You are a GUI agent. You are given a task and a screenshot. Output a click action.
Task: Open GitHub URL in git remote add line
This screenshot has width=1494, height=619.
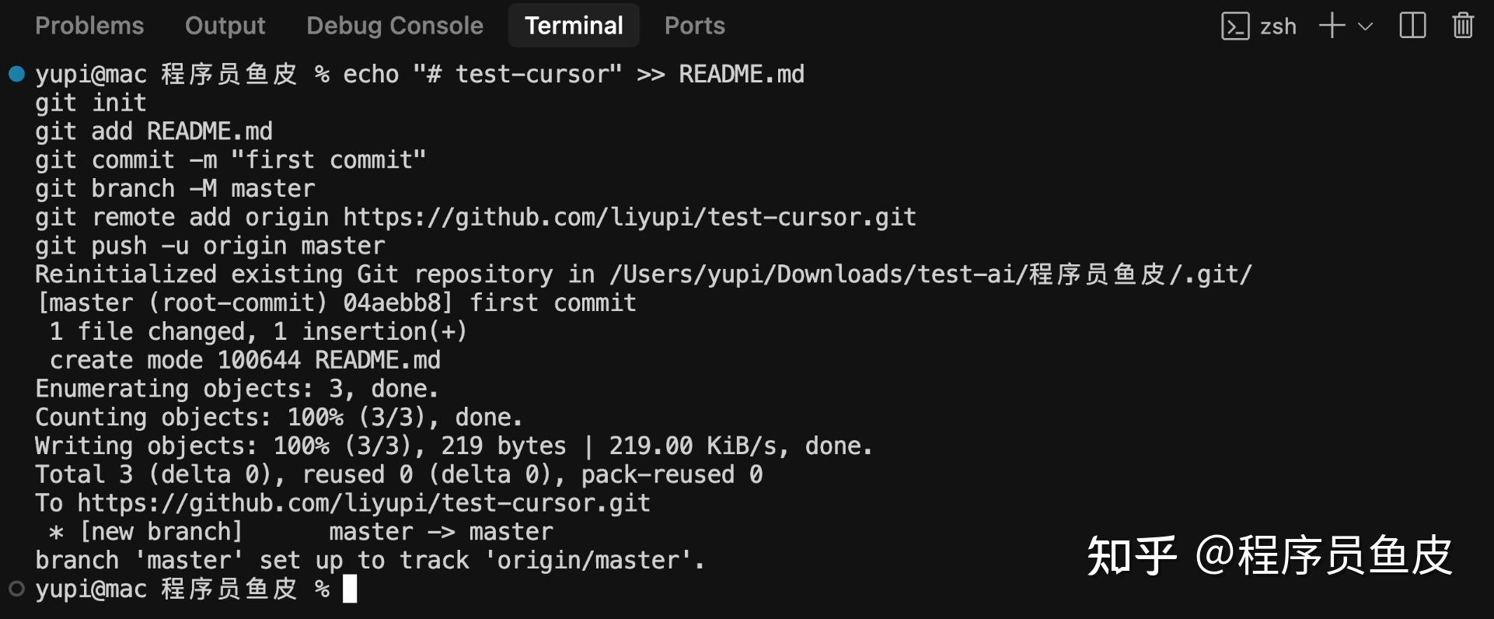[629, 217]
